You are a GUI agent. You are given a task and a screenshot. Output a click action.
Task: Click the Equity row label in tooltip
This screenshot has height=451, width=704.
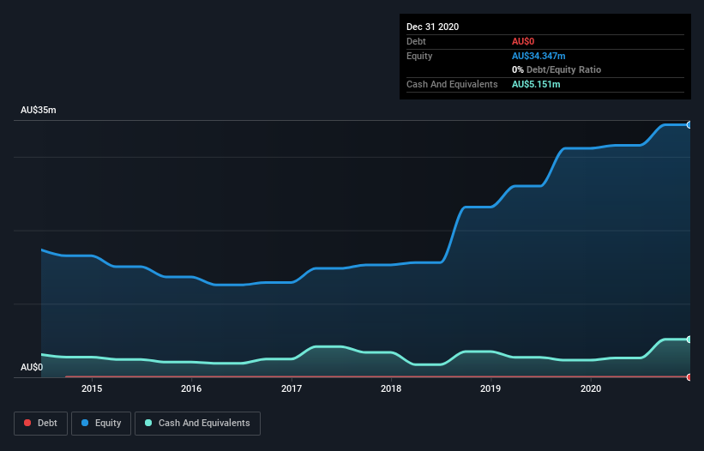coord(419,56)
